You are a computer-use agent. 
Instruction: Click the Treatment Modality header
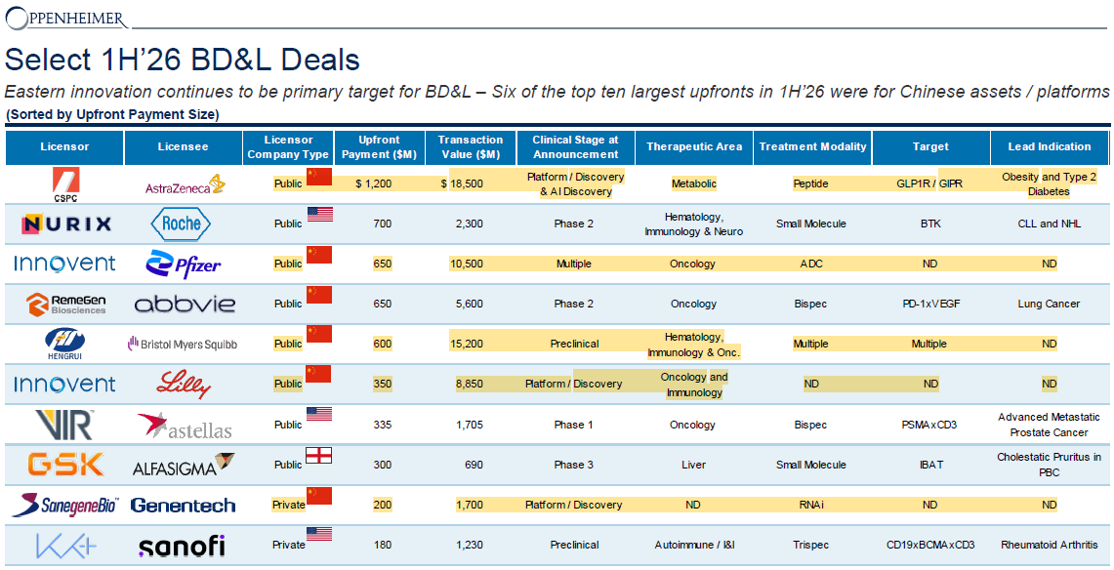[812, 147]
